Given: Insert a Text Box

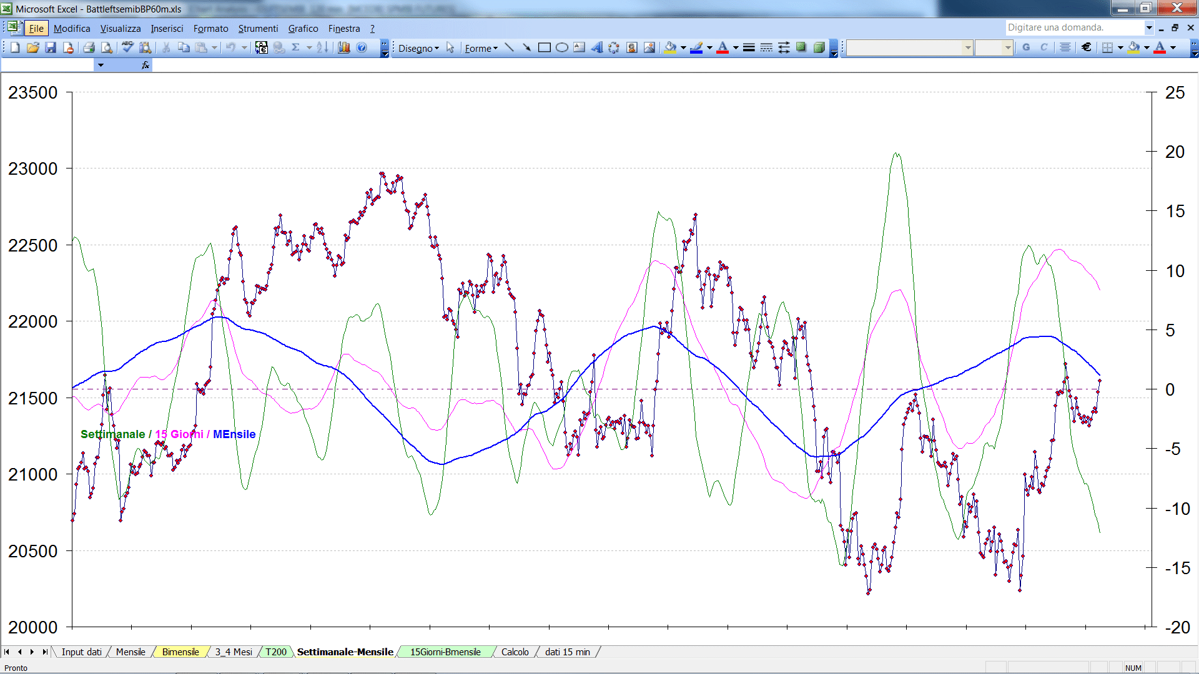Looking at the screenshot, I should [579, 47].
